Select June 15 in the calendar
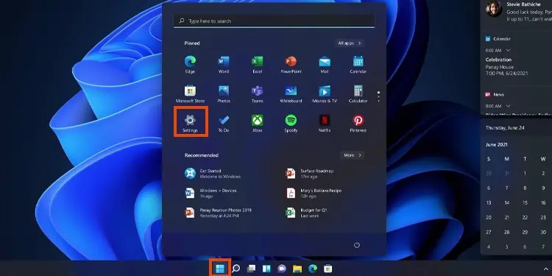The width and height of the screenshot is (552, 276). point(525,203)
